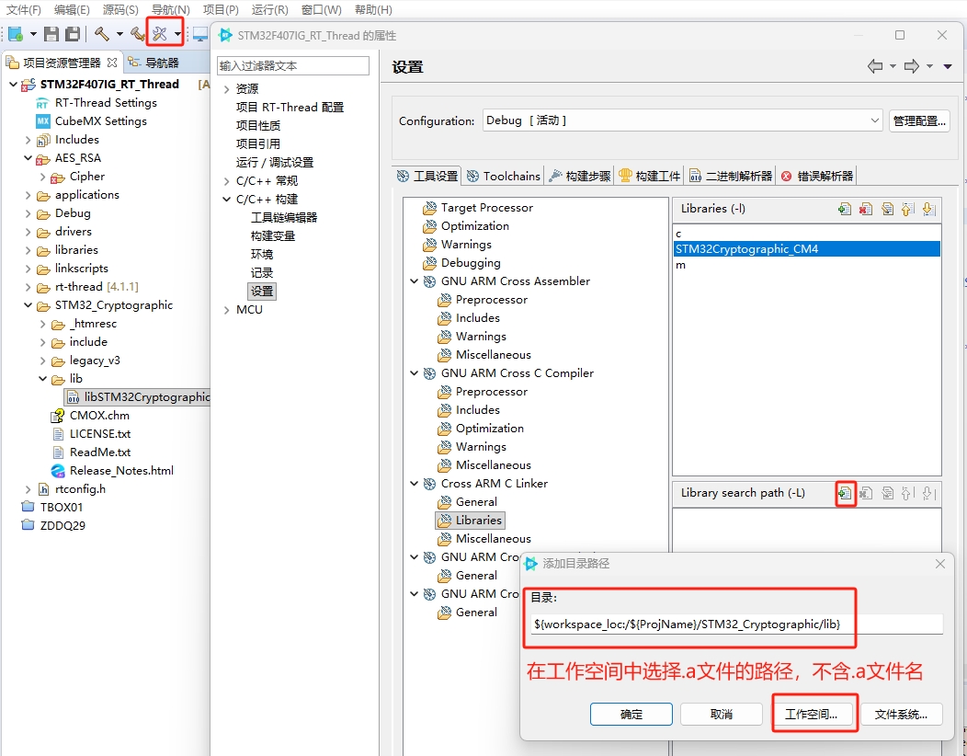Edit selected entry in Libraries (-l)
The height and width of the screenshot is (756, 967).
[887, 209]
